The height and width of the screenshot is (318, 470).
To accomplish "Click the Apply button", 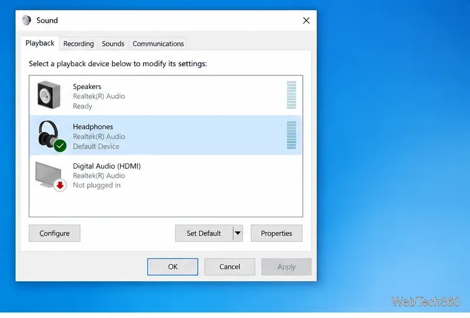I will point(286,267).
